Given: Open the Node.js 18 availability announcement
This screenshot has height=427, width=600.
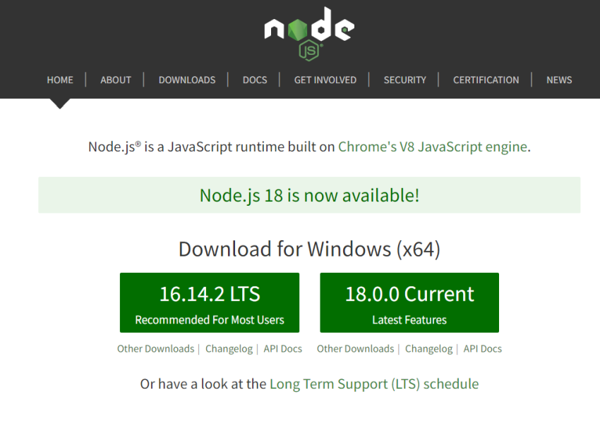Looking at the screenshot, I should (308, 195).
